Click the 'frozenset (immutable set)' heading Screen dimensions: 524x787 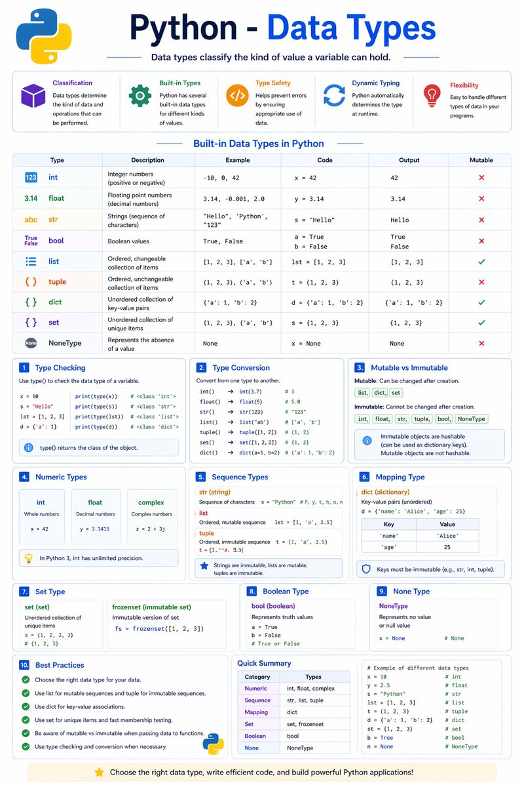pyautogui.click(x=152, y=607)
